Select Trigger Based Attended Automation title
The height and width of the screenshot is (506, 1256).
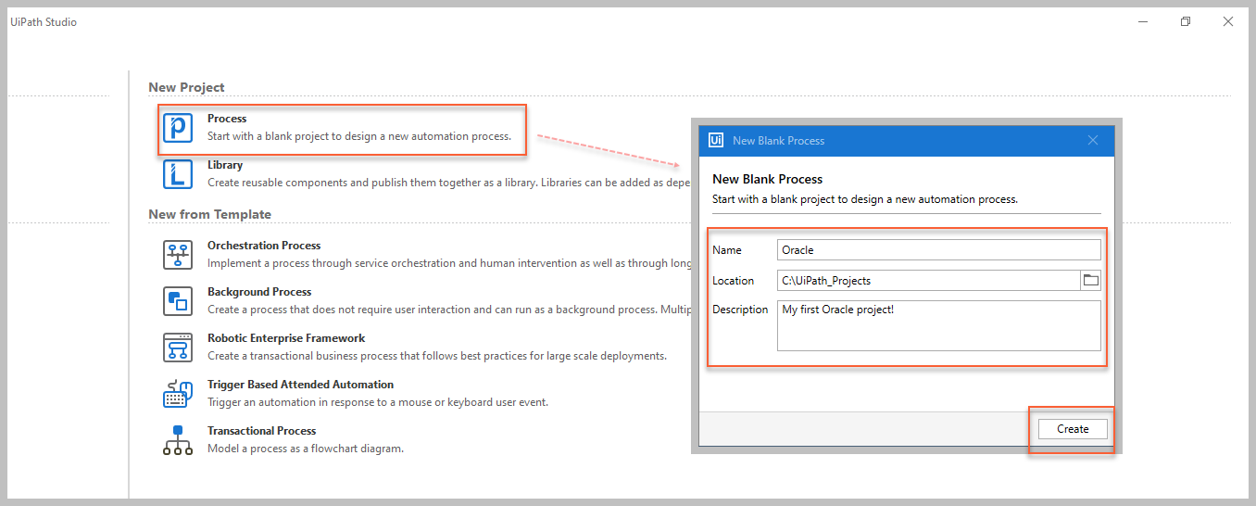click(x=300, y=385)
